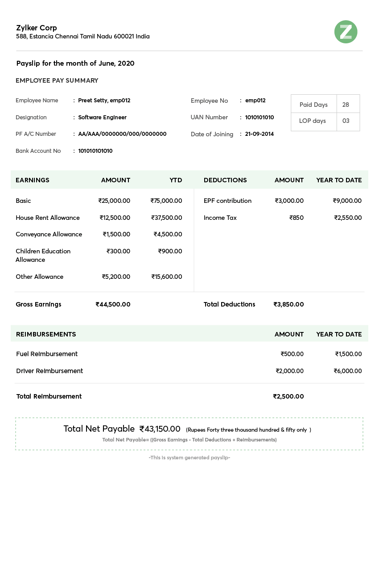Screen dimensions: 379x563
Task: Click the EPF contribution deduction
Action: point(227,201)
